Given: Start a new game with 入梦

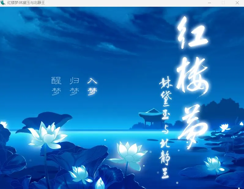Looking at the screenshot, I should (92, 86).
